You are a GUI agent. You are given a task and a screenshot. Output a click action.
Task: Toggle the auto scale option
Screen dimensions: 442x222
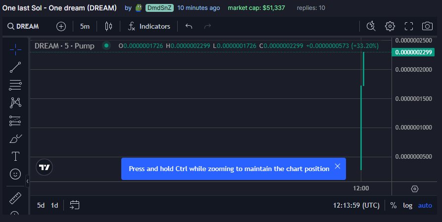[425, 205]
